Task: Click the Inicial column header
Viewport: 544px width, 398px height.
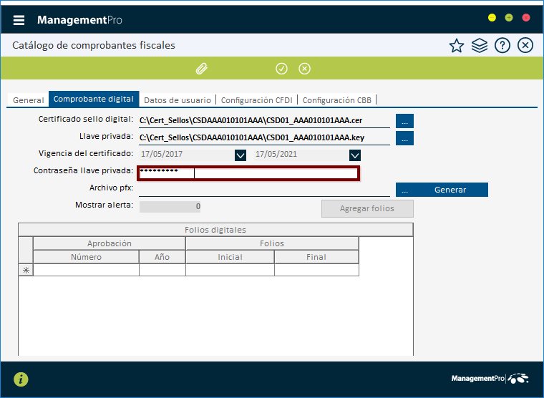Action: pos(230,257)
